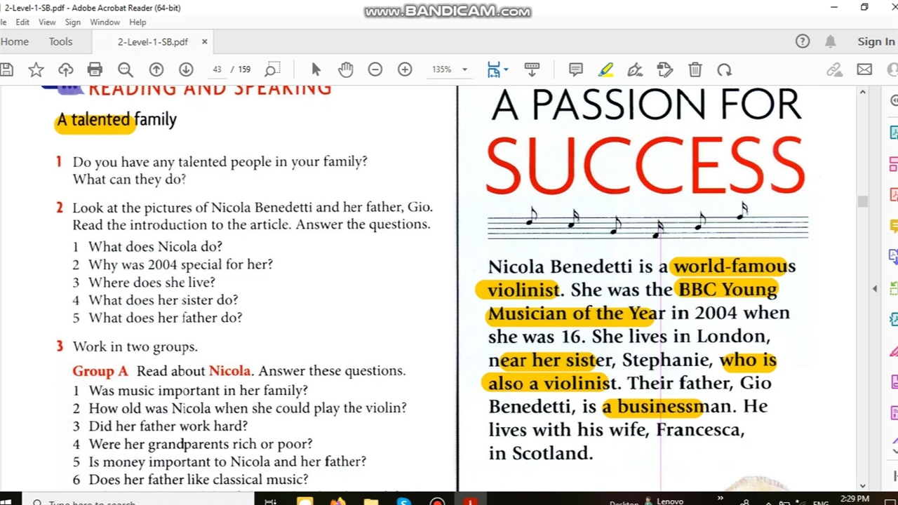Click the vertical scrollbar thumb
The image size is (898, 505).
[862, 201]
